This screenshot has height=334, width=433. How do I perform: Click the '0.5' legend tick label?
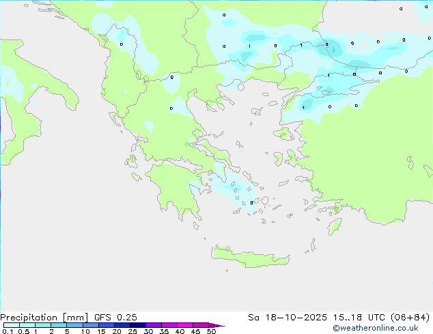[24, 331]
